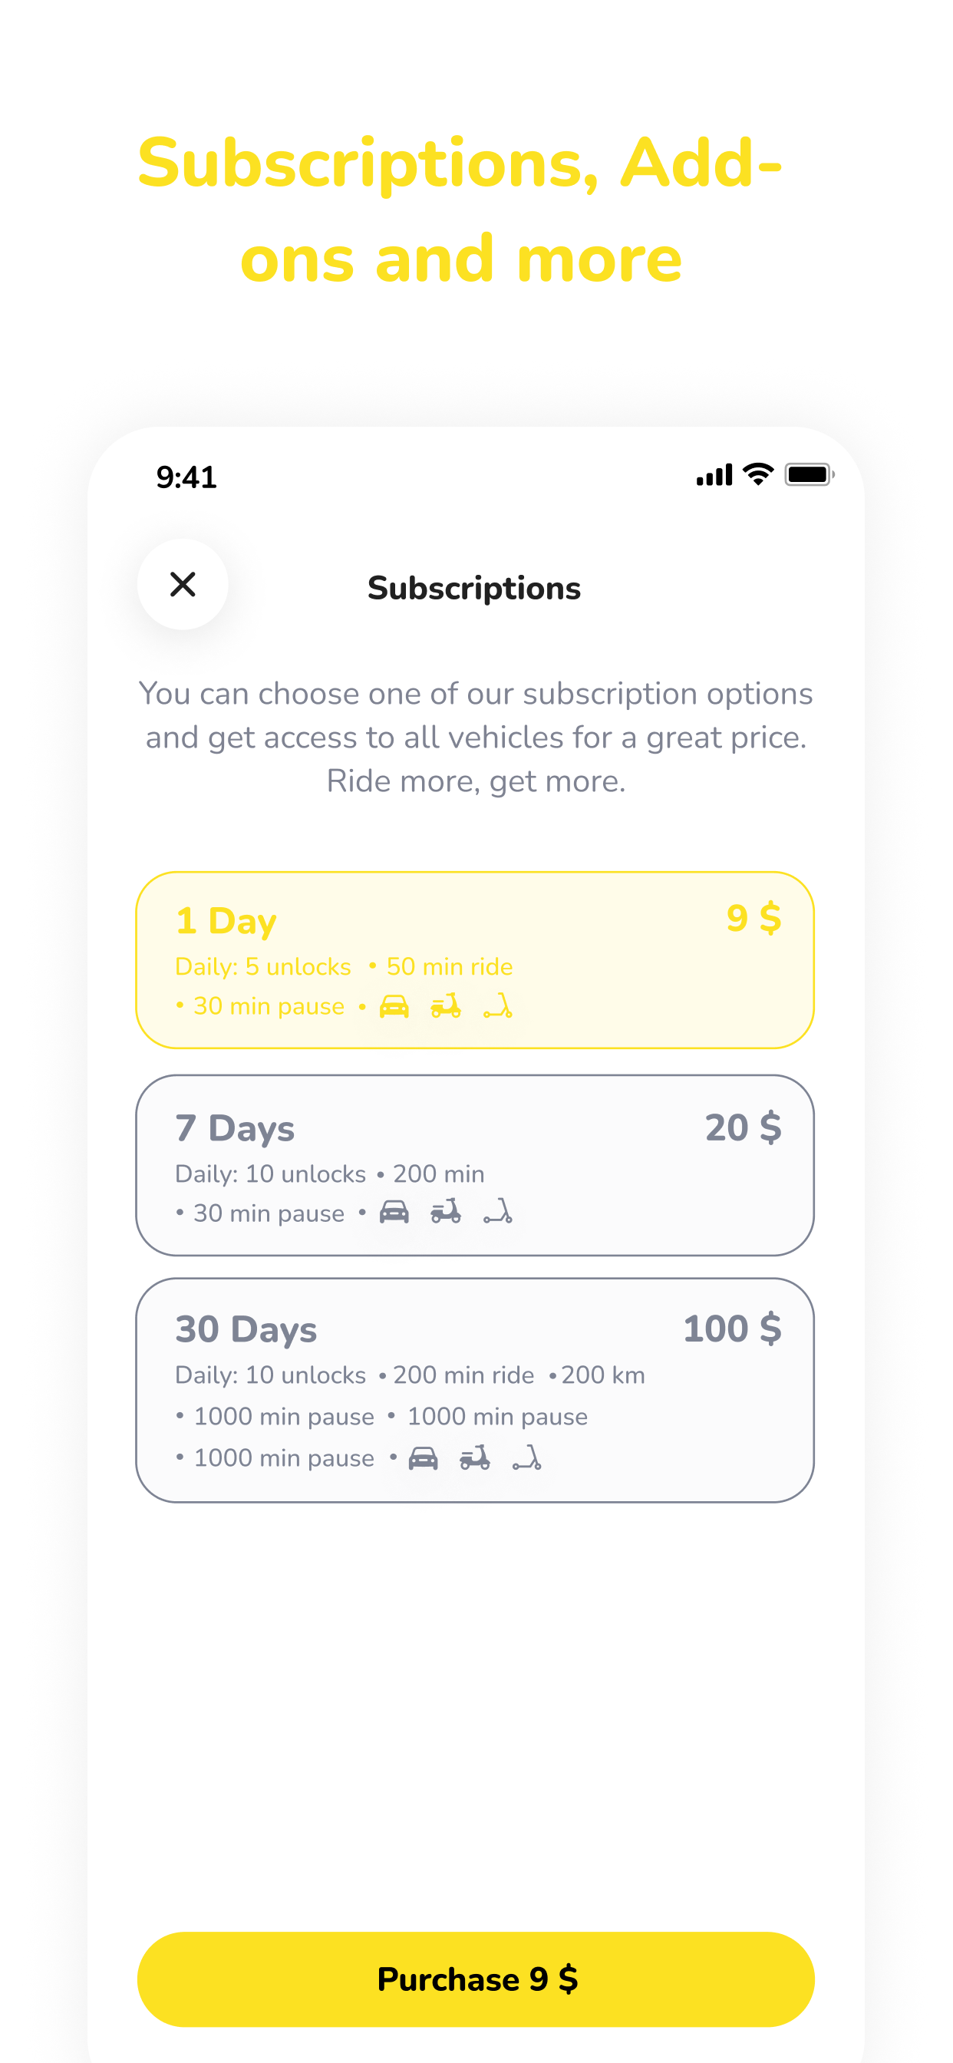Tap car icon in 7 Days plan
The image size is (953, 2063).
[394, 1213]
